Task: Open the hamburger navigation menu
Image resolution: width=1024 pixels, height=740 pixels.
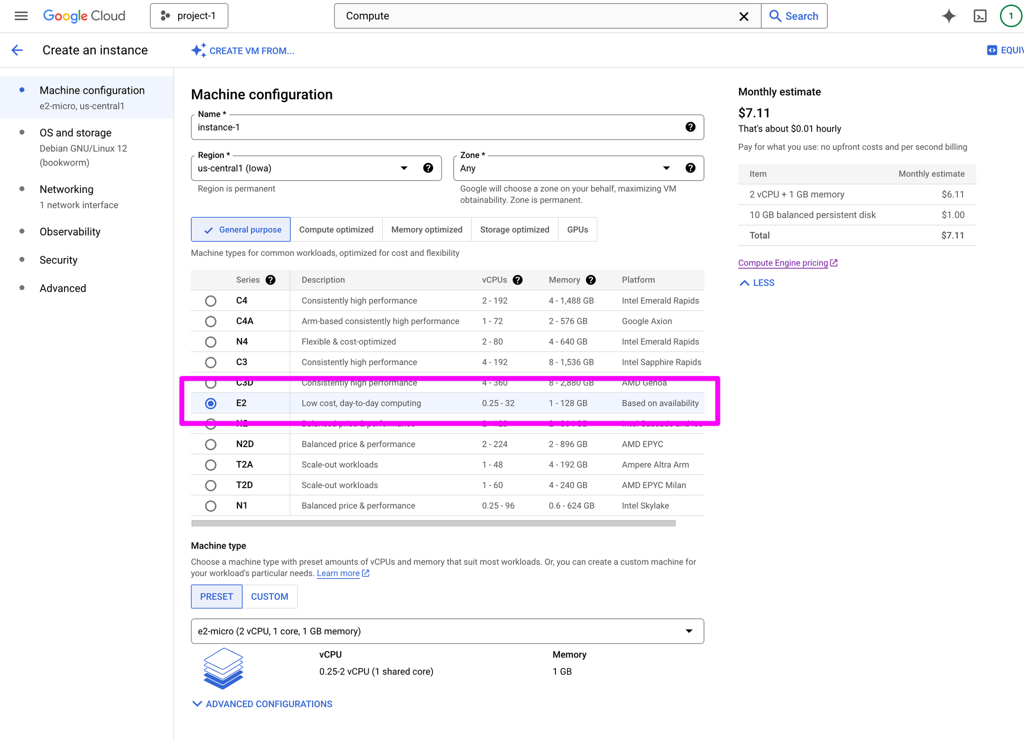Action: click(21, 16)
